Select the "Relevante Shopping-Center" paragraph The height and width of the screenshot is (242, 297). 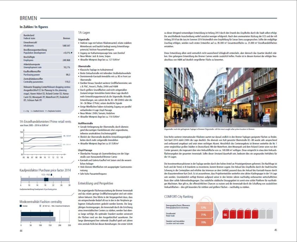(x=47, y=94)
